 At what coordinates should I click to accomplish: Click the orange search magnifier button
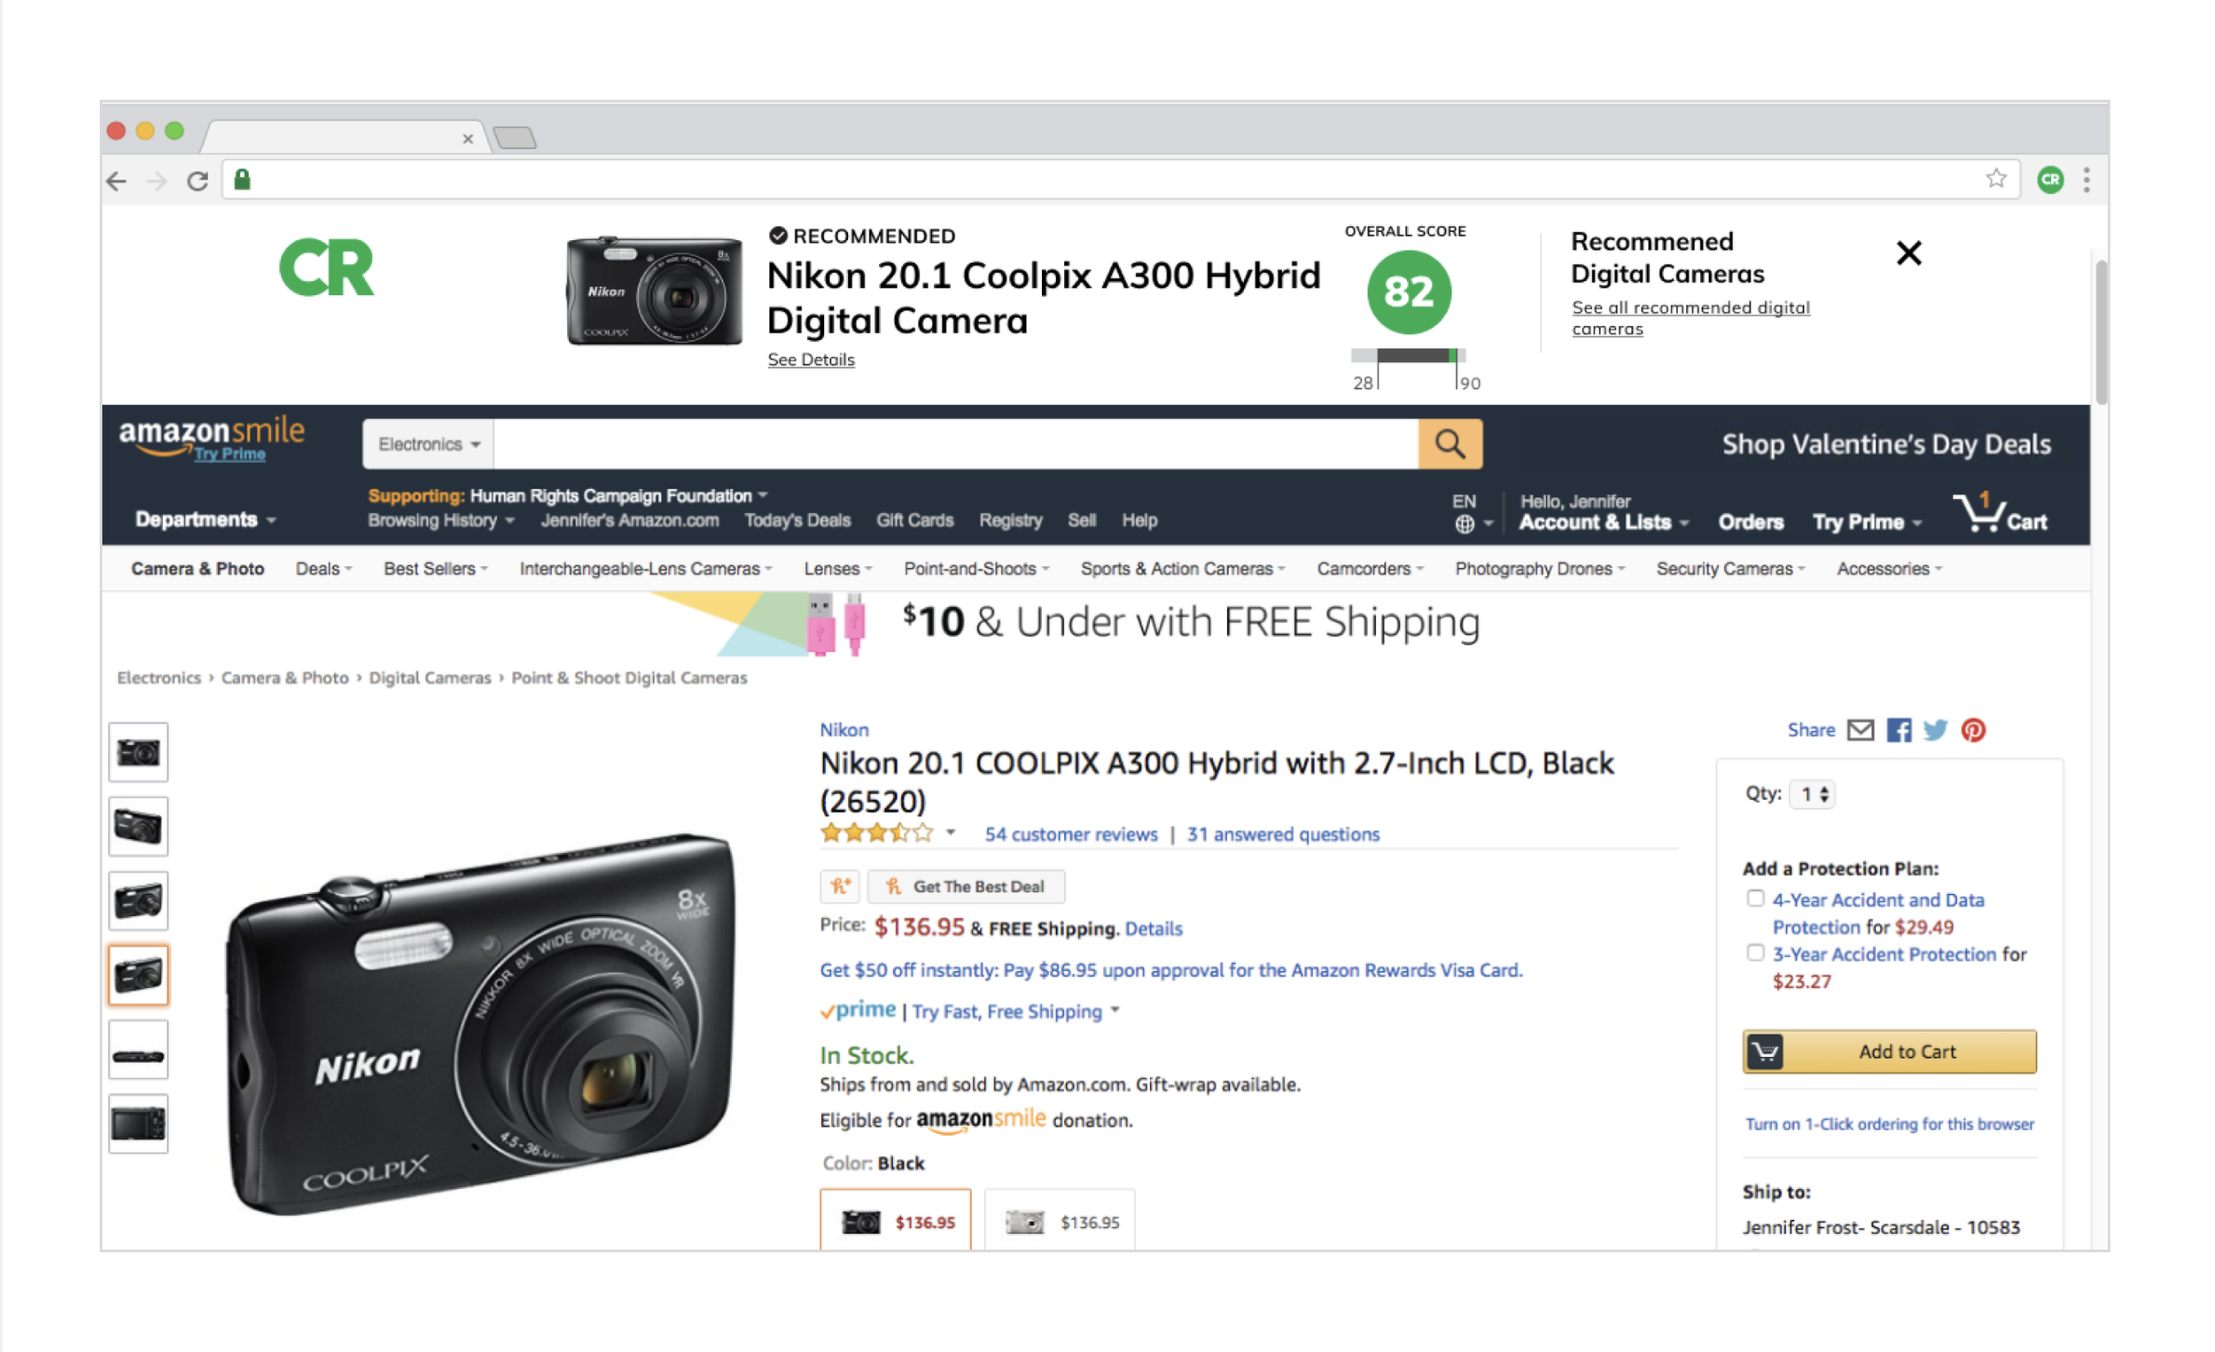[1449, 443]
